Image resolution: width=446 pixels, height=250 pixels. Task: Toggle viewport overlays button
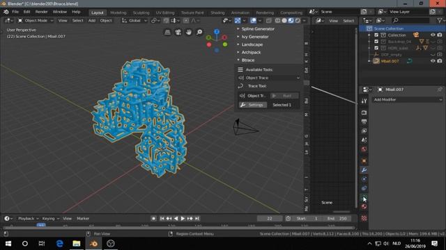(x=253, y=20)
